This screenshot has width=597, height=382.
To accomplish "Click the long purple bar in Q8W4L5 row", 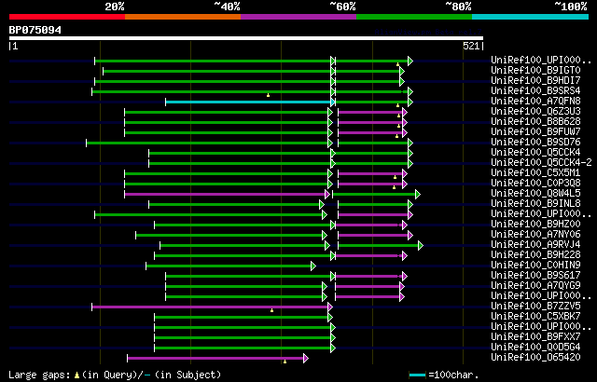I will (x=225, y=194).
